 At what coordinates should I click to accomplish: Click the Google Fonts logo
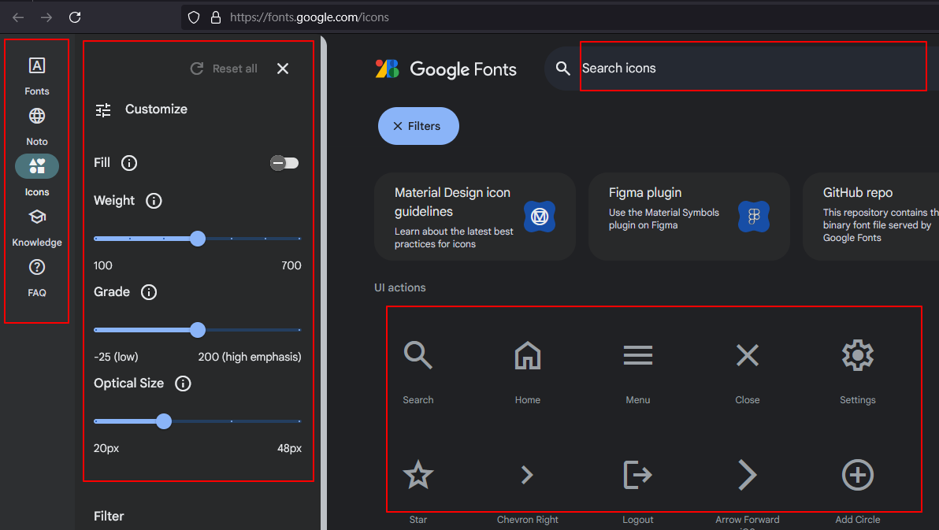tap(446, 69)
